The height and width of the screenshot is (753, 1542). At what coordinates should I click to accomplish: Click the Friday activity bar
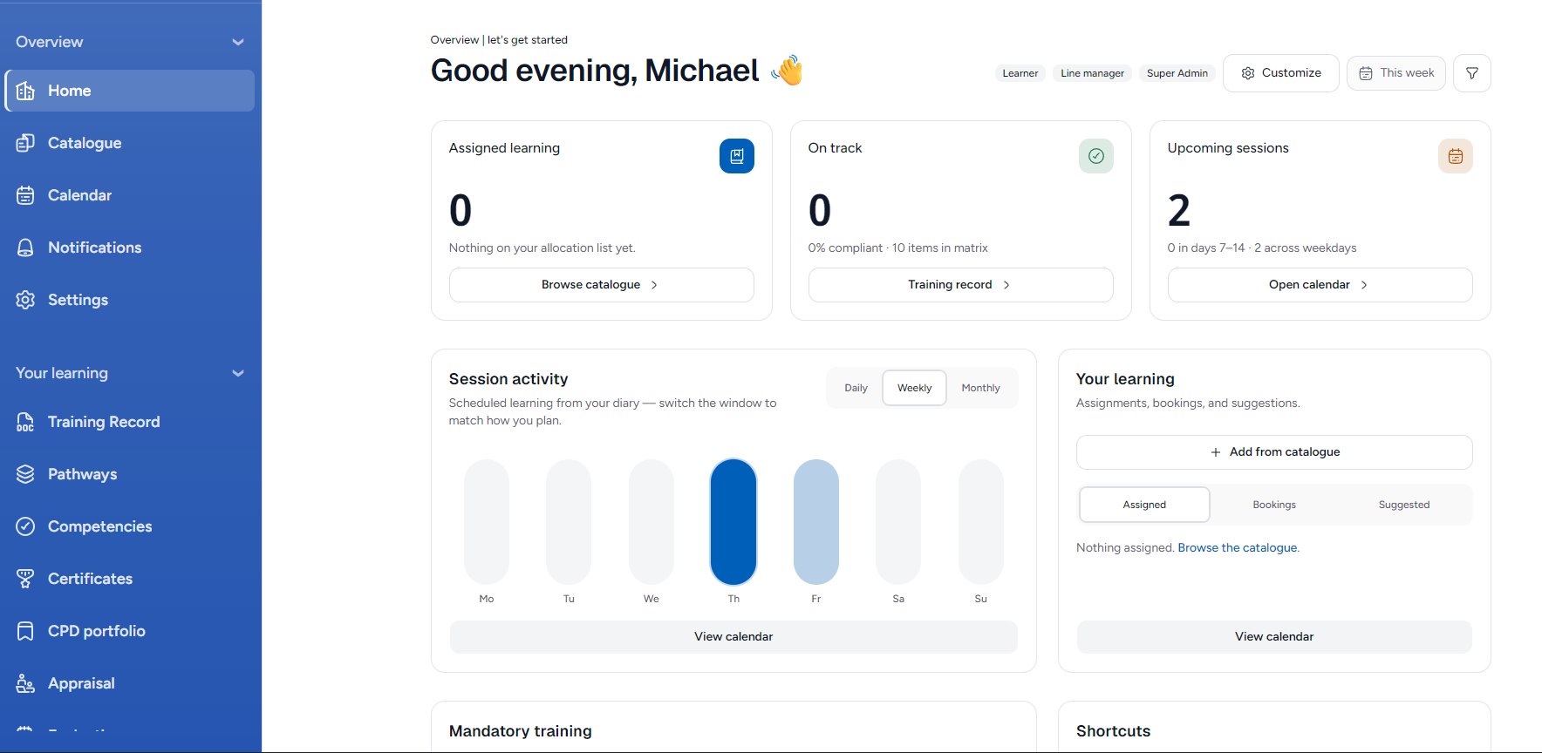[x=816, y=522]
